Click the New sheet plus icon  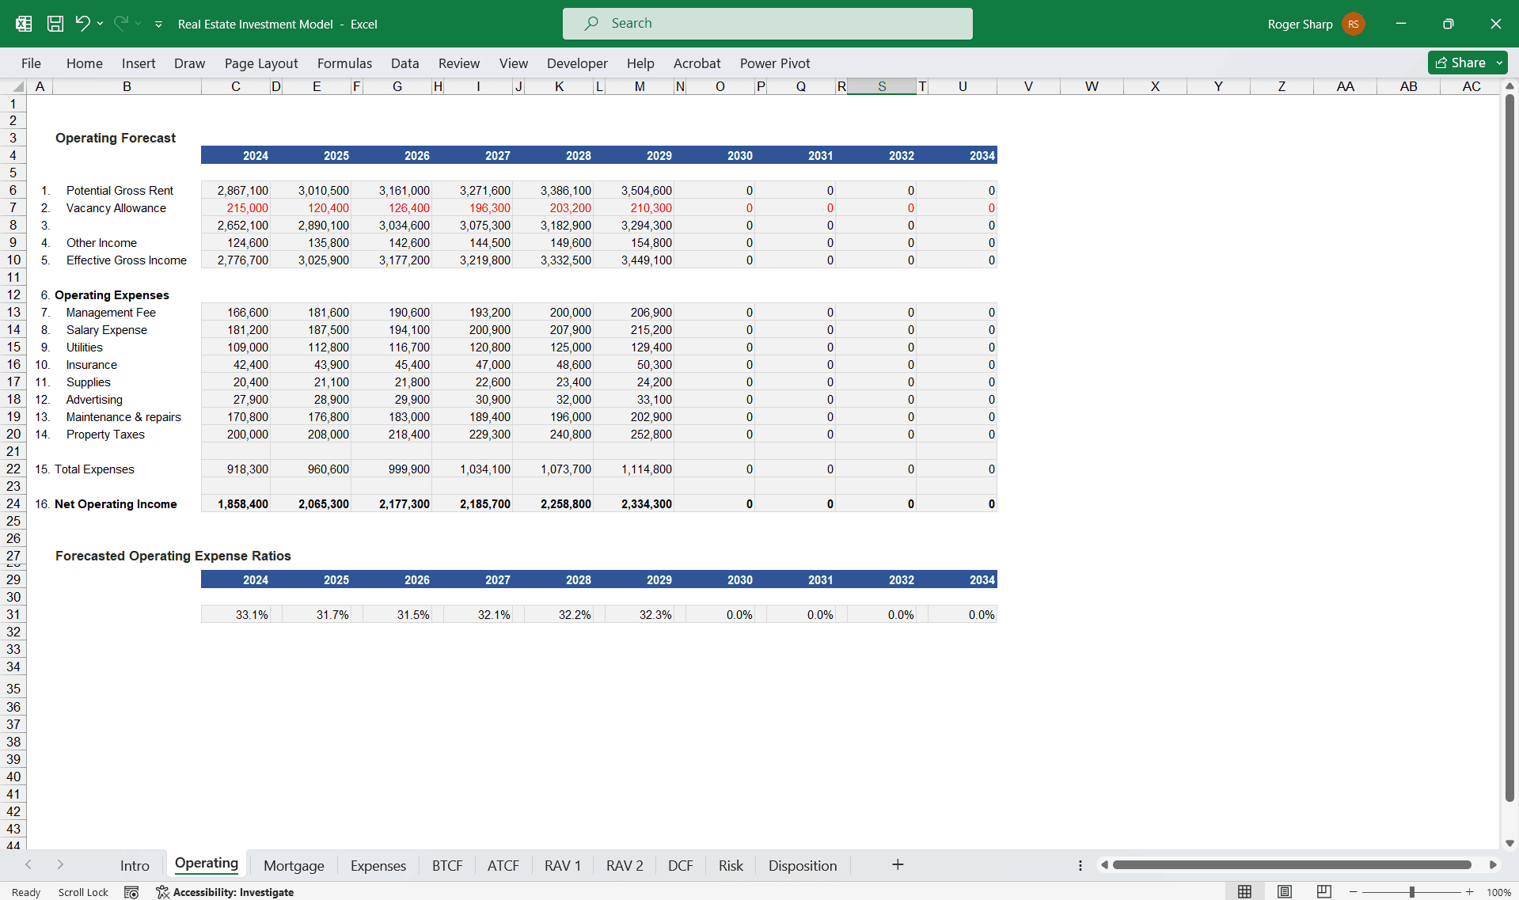coord(898,865)
